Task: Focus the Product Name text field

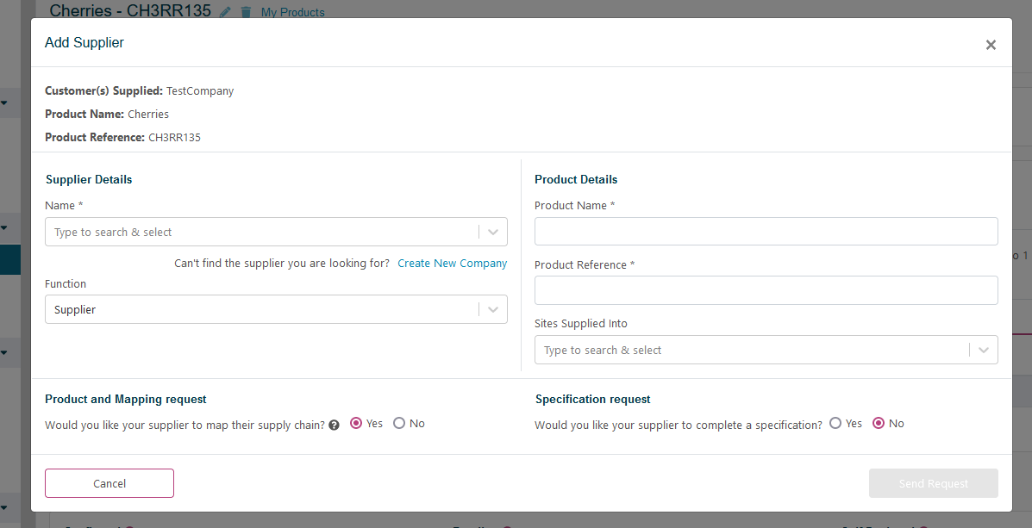Action: pos(766,231)
